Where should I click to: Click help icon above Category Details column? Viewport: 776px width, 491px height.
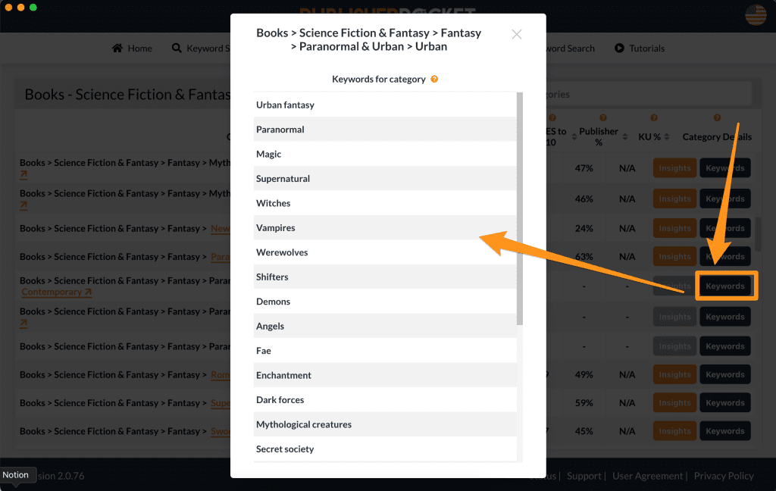pyautogui.click(x=717, y=118)
